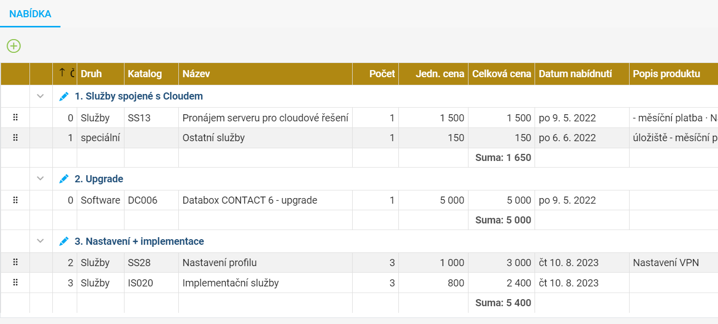The width and height of the screenshot is (718, 324).
Task: Click the Katalog cell IS020
Action: 151,283
